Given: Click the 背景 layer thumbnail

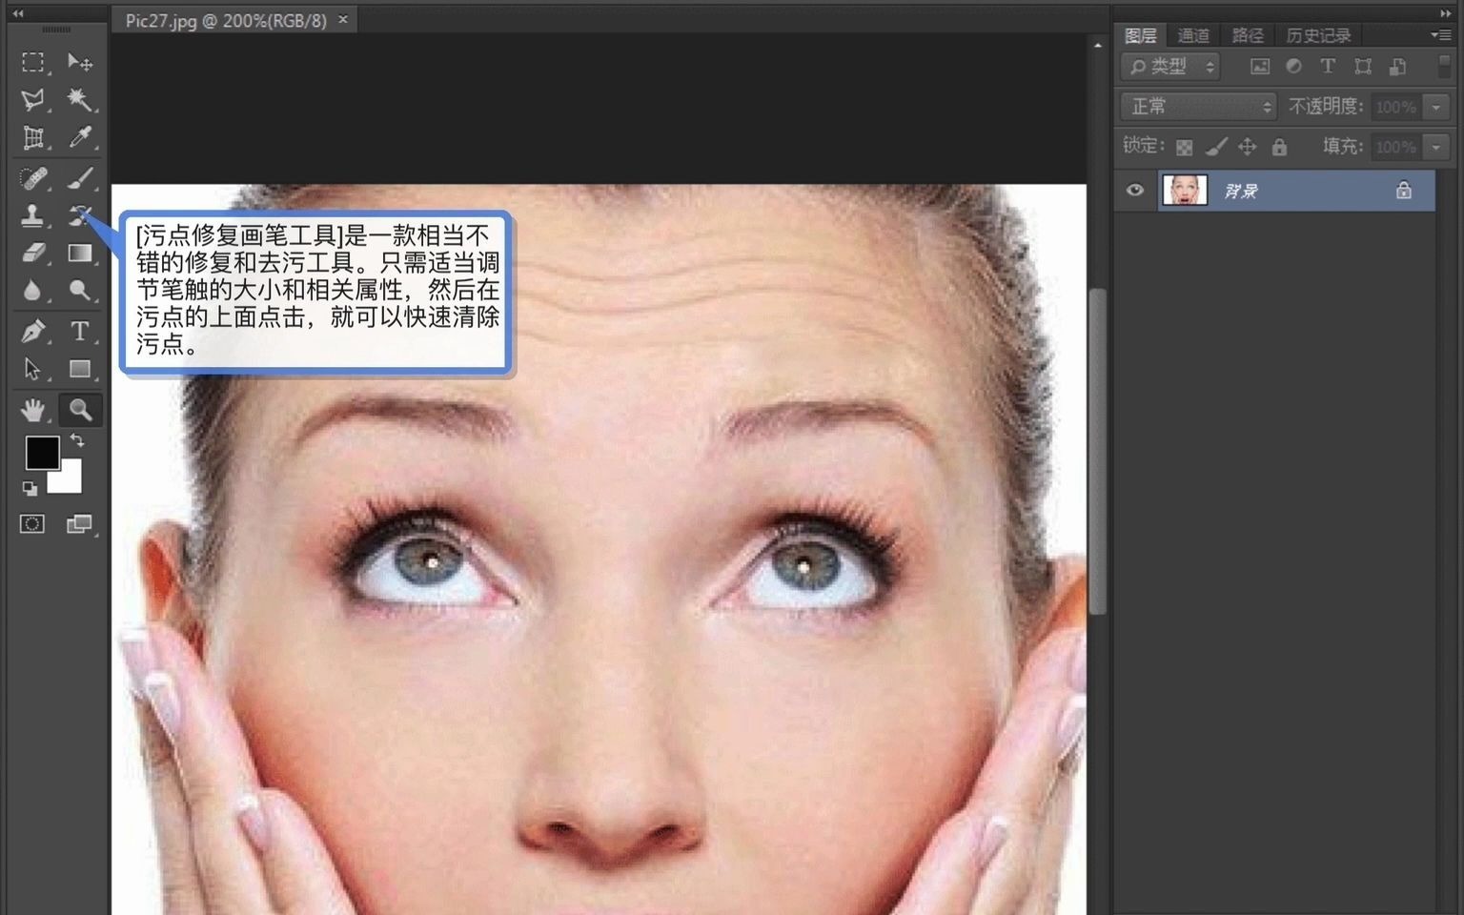Looking at the screenshot, I should click(1185, 191).
